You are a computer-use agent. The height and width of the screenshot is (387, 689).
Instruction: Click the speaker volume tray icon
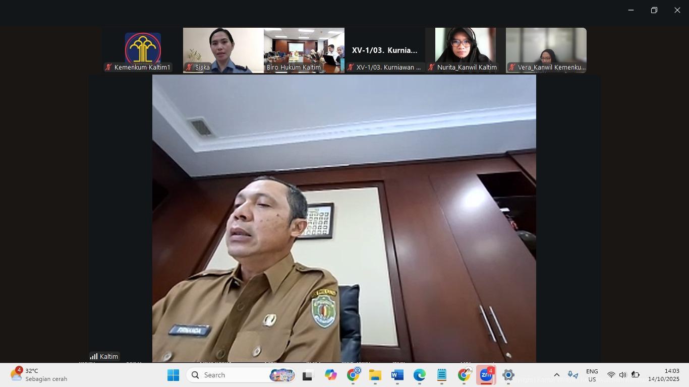coord(622,375)
